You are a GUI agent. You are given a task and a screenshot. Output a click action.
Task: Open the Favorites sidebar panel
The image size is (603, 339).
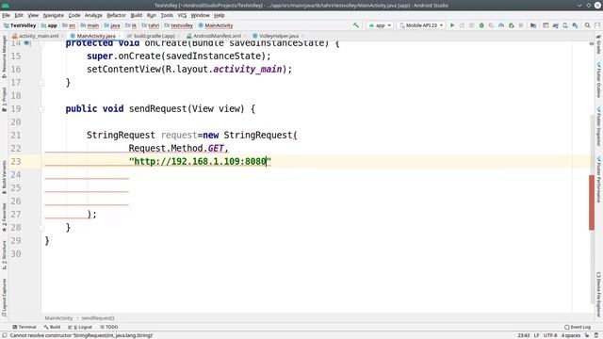[4, 218]
